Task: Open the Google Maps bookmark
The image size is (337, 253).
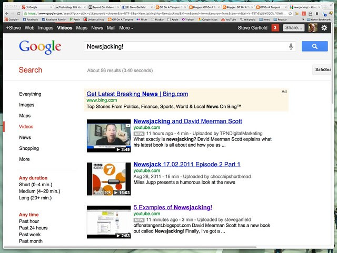Action: point(208,19)
